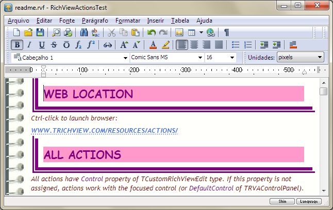Click the WWW.TRICHVIEW.COM/RESOURCES/ACTIONS/ link
Image resolution: width=333 pixels, height=210 pixels.
(104, 131)
